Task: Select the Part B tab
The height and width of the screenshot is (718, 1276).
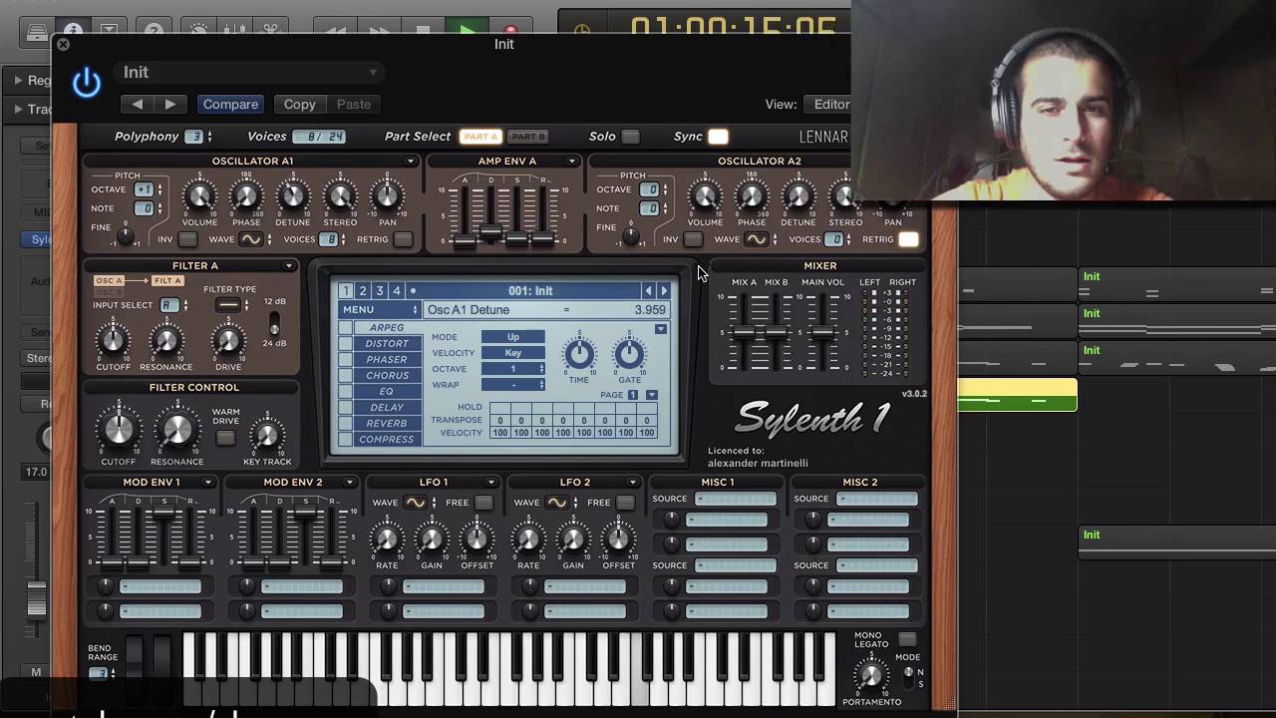Action: pos(528,137)
